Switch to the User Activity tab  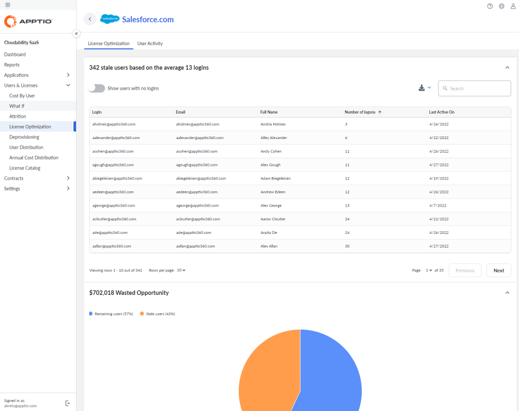(x=150, y=44)
